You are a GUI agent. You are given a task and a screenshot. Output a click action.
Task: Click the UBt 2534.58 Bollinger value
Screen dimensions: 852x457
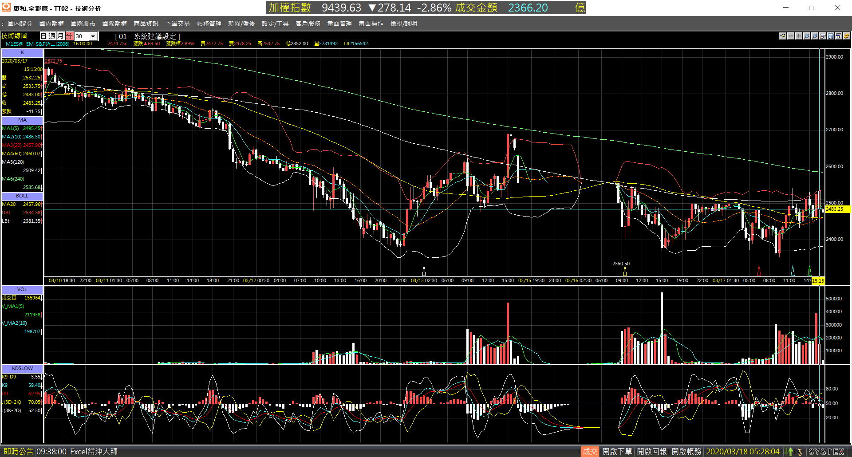[22, 213]
